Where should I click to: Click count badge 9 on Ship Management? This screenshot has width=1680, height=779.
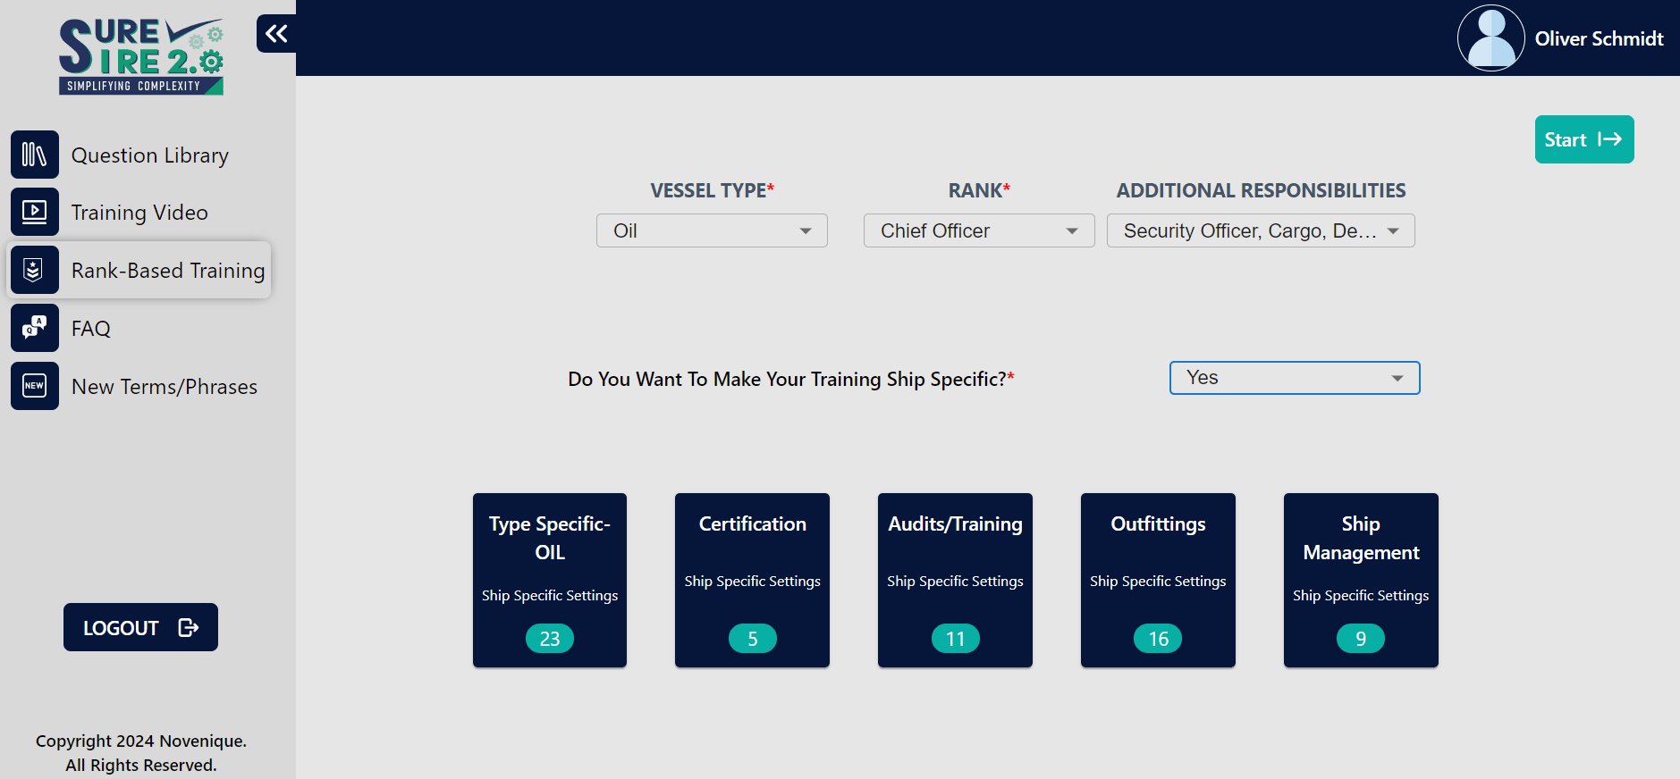click(1361, 639)
